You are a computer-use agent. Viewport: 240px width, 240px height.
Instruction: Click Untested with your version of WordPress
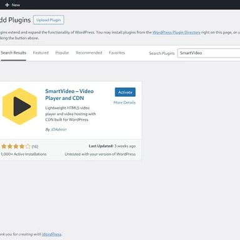pyautogui.click(x=100, y=154)
